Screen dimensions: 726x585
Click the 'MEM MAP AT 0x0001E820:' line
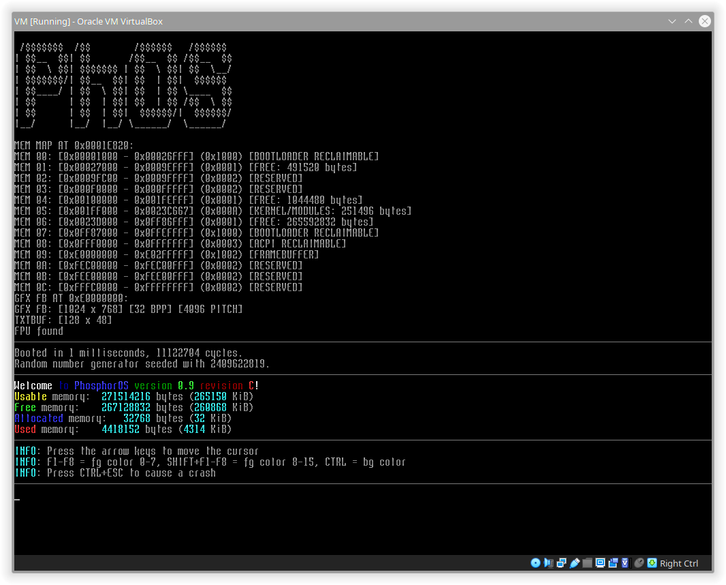tap(74, 145)
